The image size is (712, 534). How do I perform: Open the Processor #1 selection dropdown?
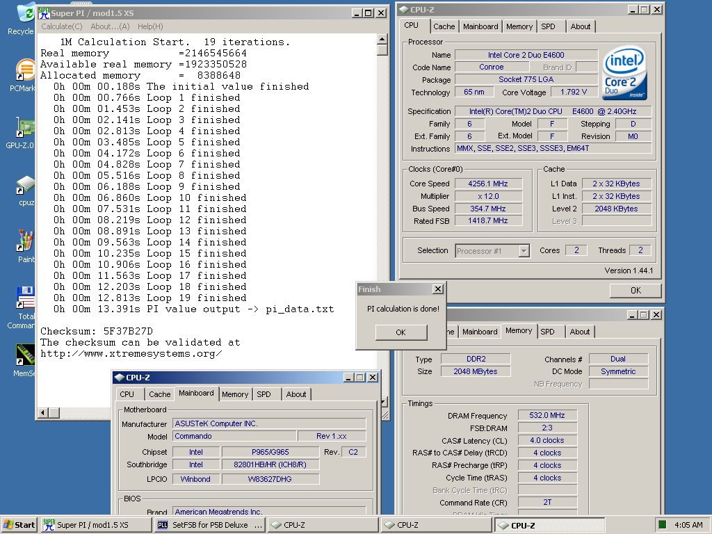pos(524,250)
